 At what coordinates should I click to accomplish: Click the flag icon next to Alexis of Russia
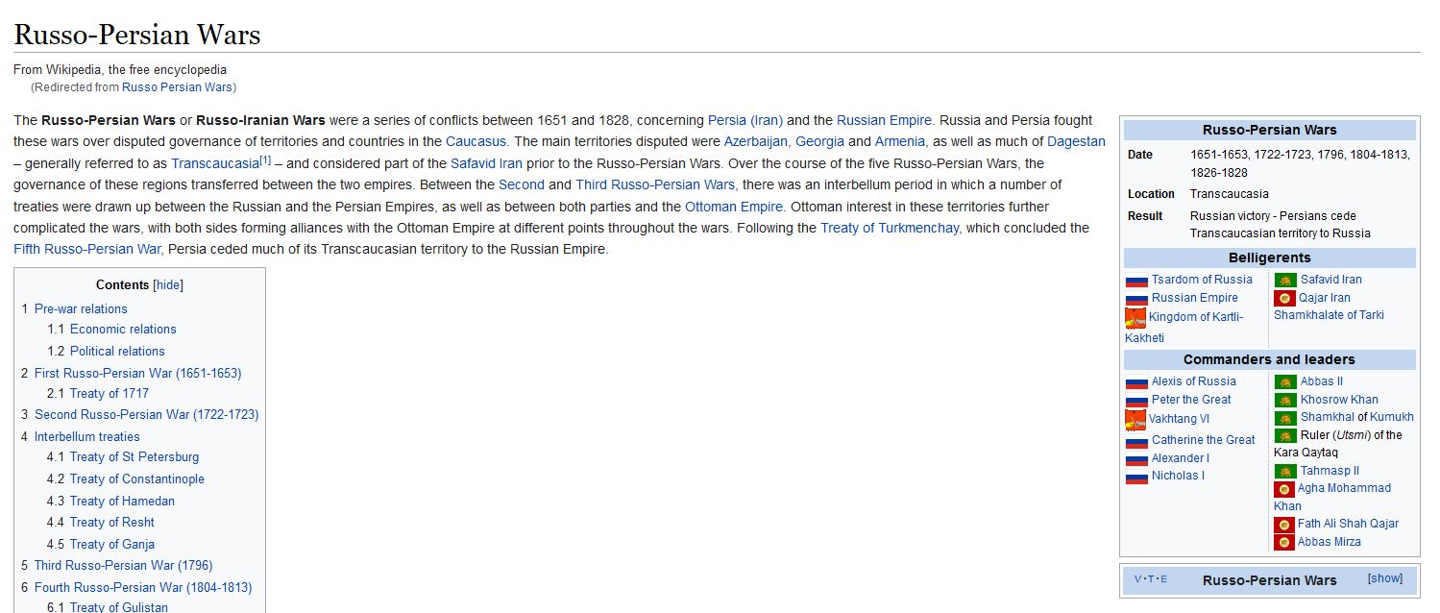1136,382
